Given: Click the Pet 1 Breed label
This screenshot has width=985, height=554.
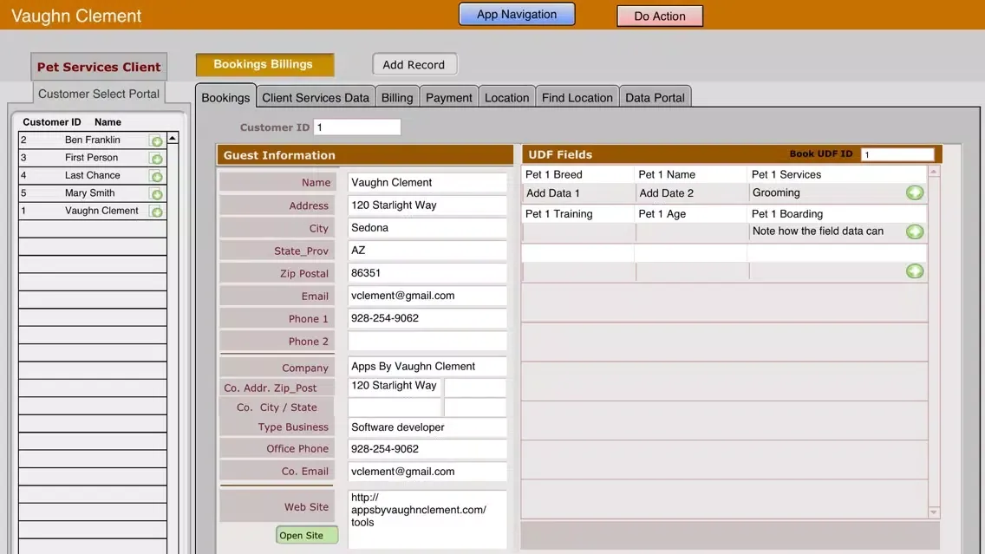Looking at the screenshot, I should pyautogui.click(x=553, y=174).
